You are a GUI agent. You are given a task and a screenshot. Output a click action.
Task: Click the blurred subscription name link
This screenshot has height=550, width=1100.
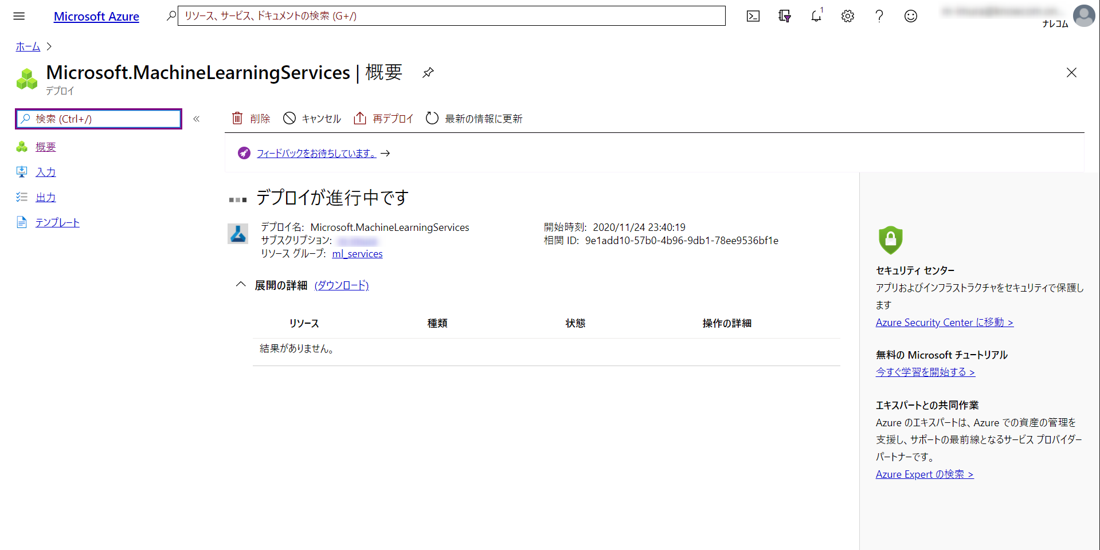pos(357,241)
